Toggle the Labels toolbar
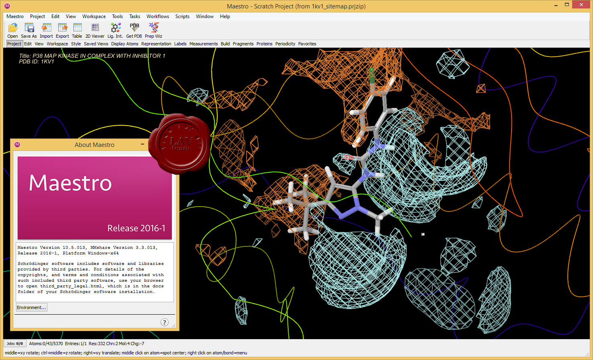 (180, 44)
